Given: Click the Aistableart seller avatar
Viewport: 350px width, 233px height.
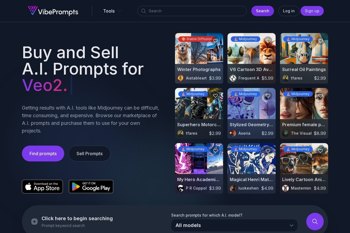Looking at the screenshot, I should pos(180,78).
